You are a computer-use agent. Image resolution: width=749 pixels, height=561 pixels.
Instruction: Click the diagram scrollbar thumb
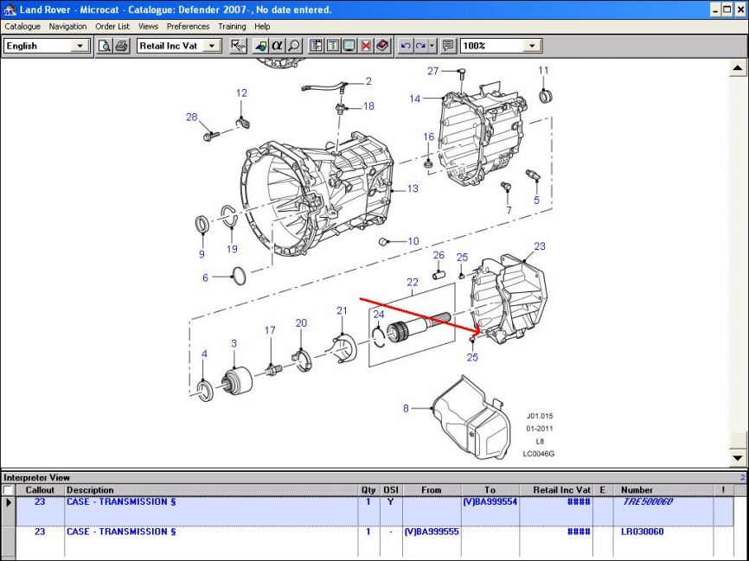[x=738, y=439]
